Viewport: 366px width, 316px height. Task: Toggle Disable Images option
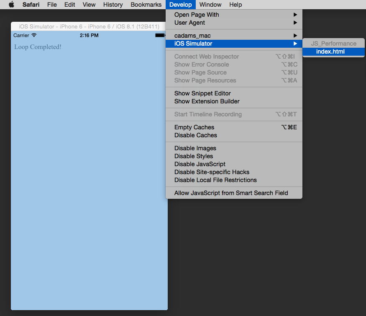tap(234, 148)
